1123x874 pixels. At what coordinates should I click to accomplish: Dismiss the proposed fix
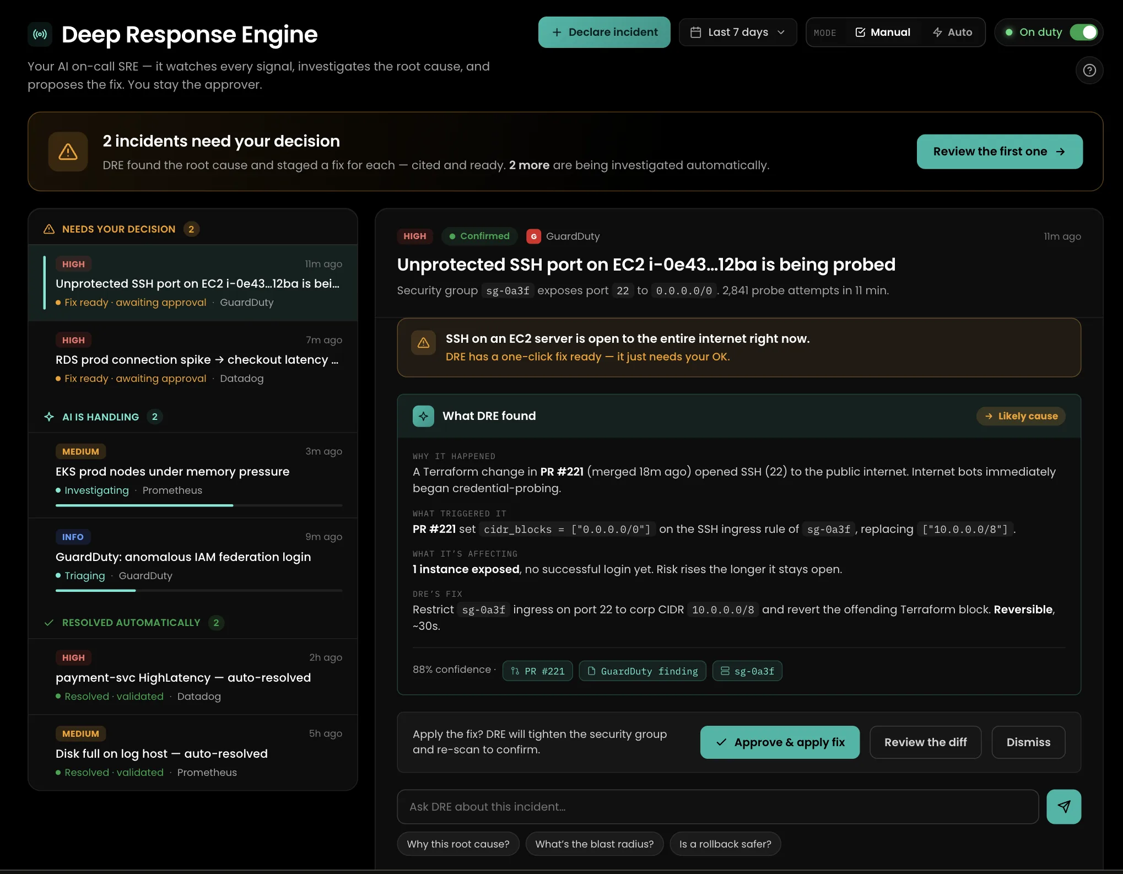click(1028, 742)
